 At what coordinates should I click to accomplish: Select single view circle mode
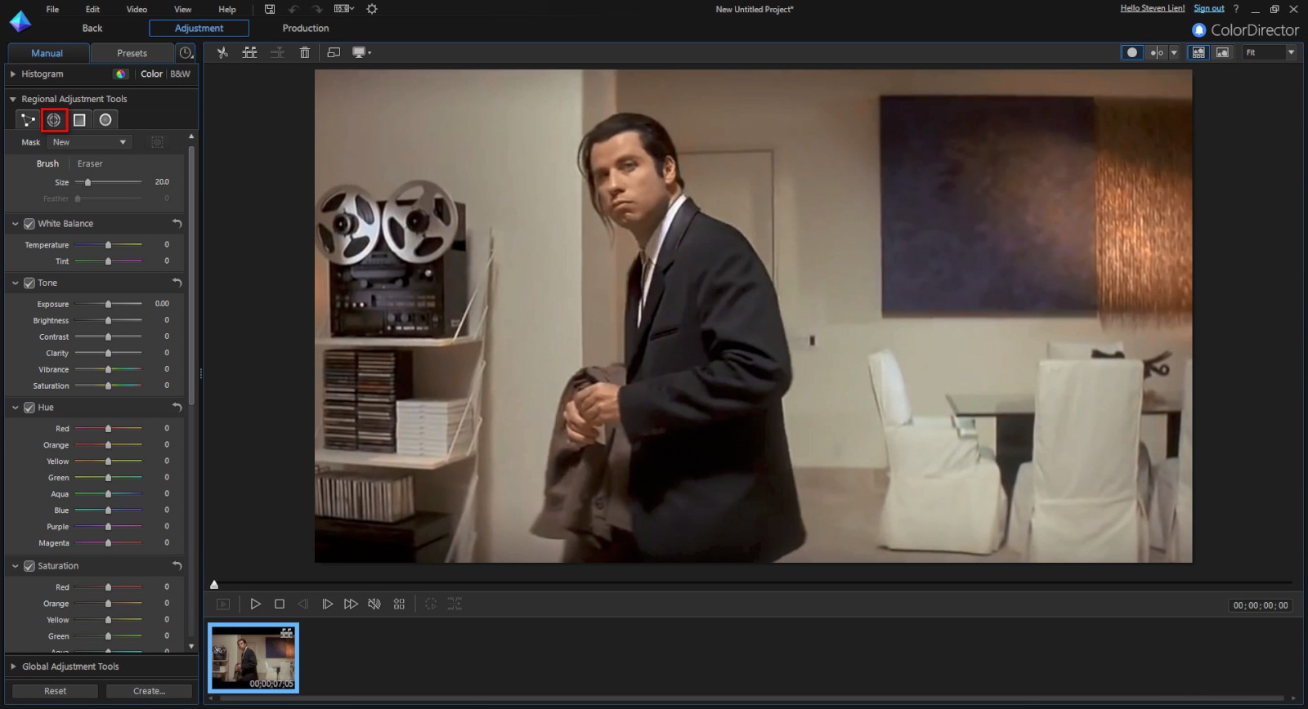pos(1132,52)
